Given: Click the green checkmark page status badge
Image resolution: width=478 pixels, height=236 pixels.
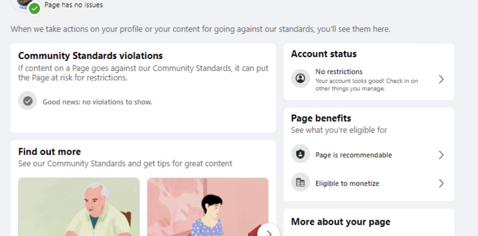Looking at the screenshot, I should pyautogui.click(x=34, y=9).
